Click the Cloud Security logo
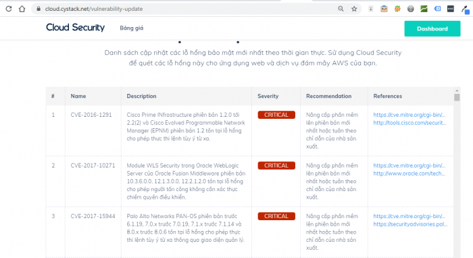Screen dimensions: 473x258 click(75, 28)
